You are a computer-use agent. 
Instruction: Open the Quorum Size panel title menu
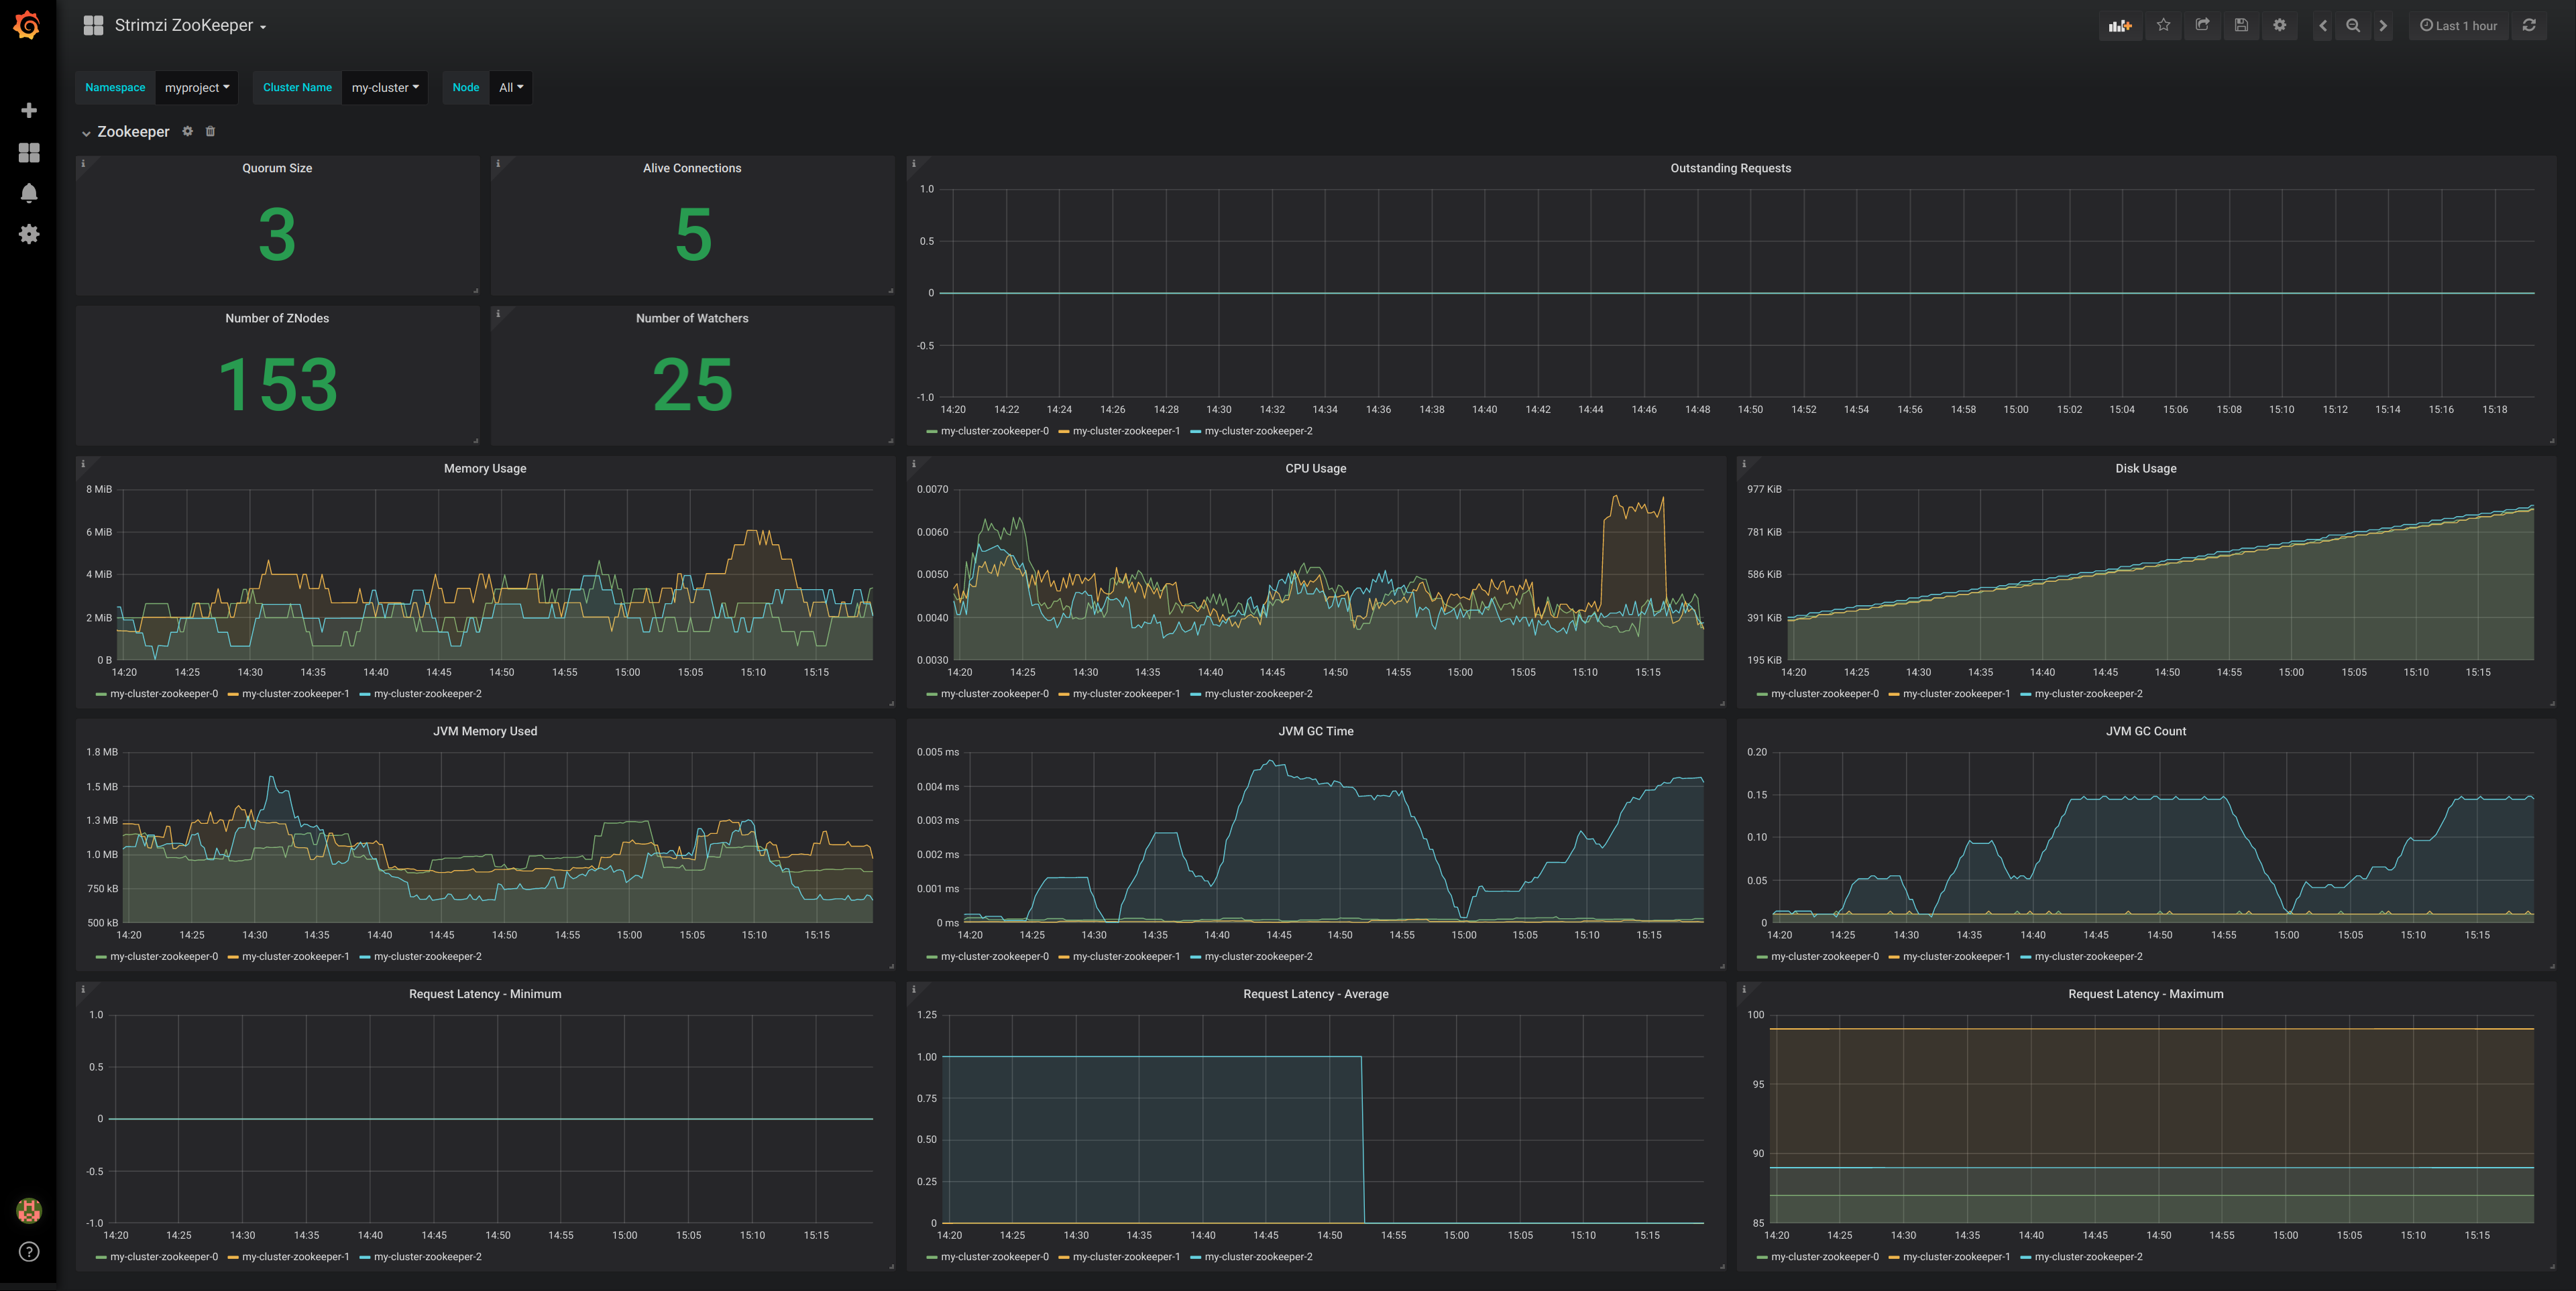(x=277, y=168)
